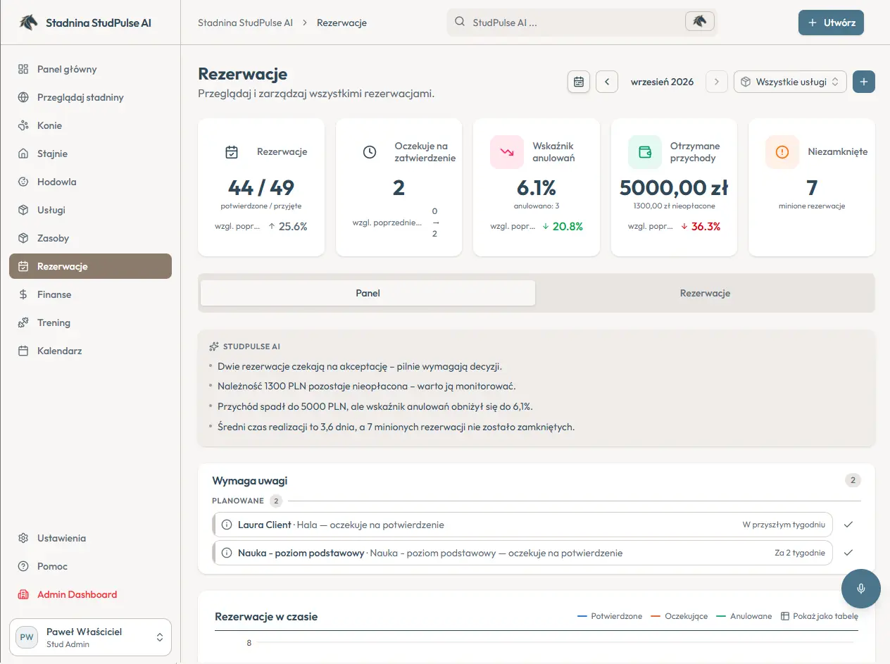Open Finanse section in sidebar
Image resolution: width=890 pixels, height=664 pixels.
tap(90, 294)
